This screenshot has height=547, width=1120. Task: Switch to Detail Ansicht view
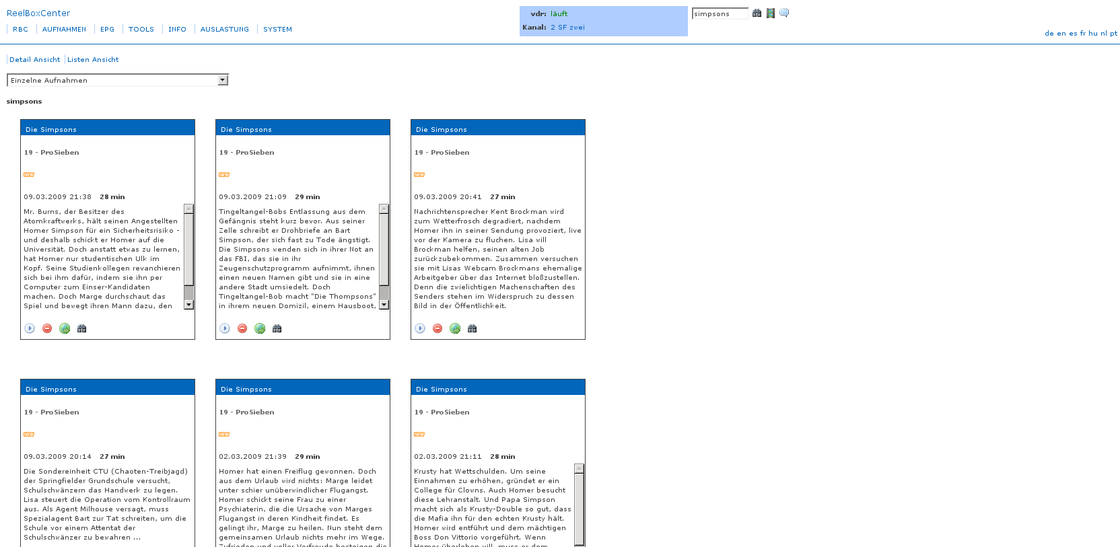[x=35, y=59]
